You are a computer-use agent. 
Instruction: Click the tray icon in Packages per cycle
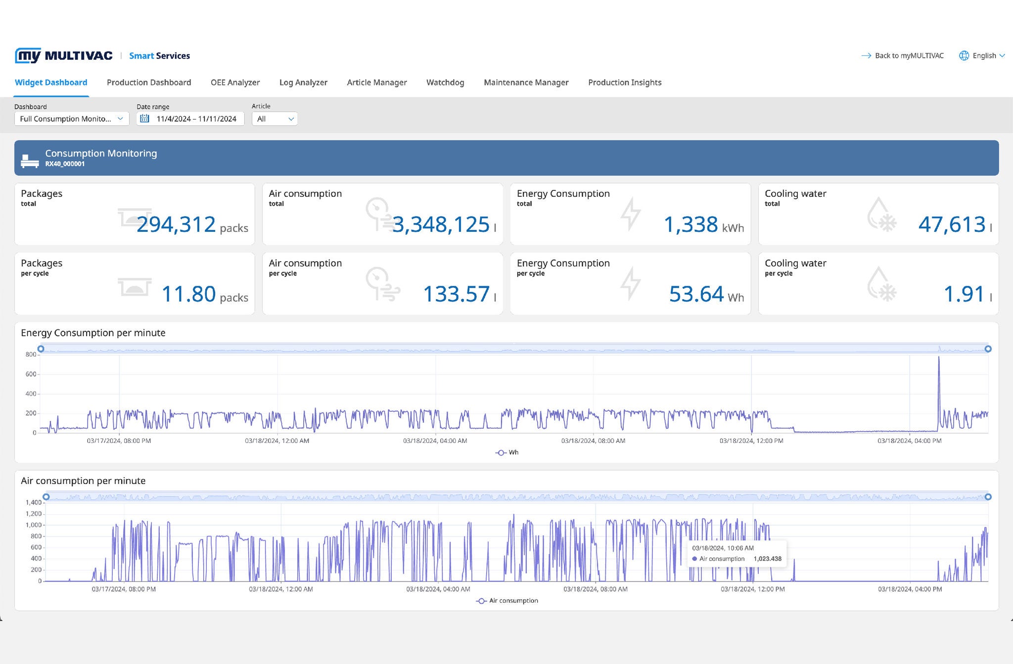click(x=135, y=287)
